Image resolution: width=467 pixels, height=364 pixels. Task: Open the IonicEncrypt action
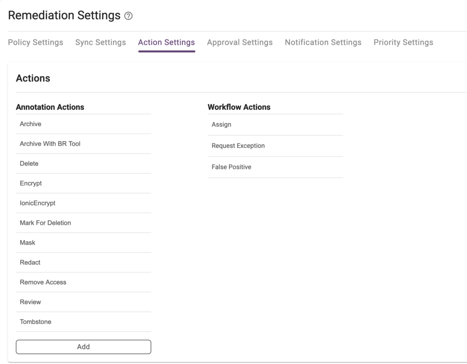pyautogui.click(x=83, y=203)
